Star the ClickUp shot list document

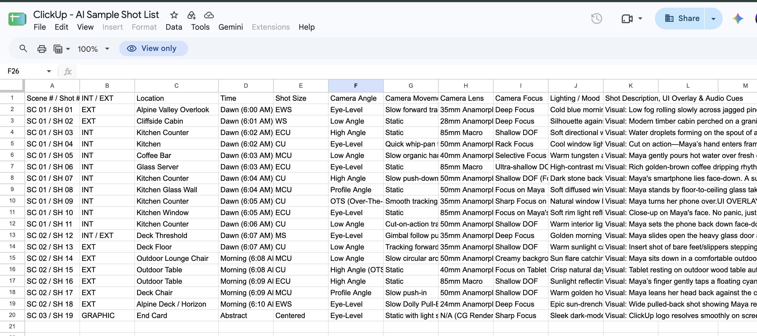click(x=174, y=15)
